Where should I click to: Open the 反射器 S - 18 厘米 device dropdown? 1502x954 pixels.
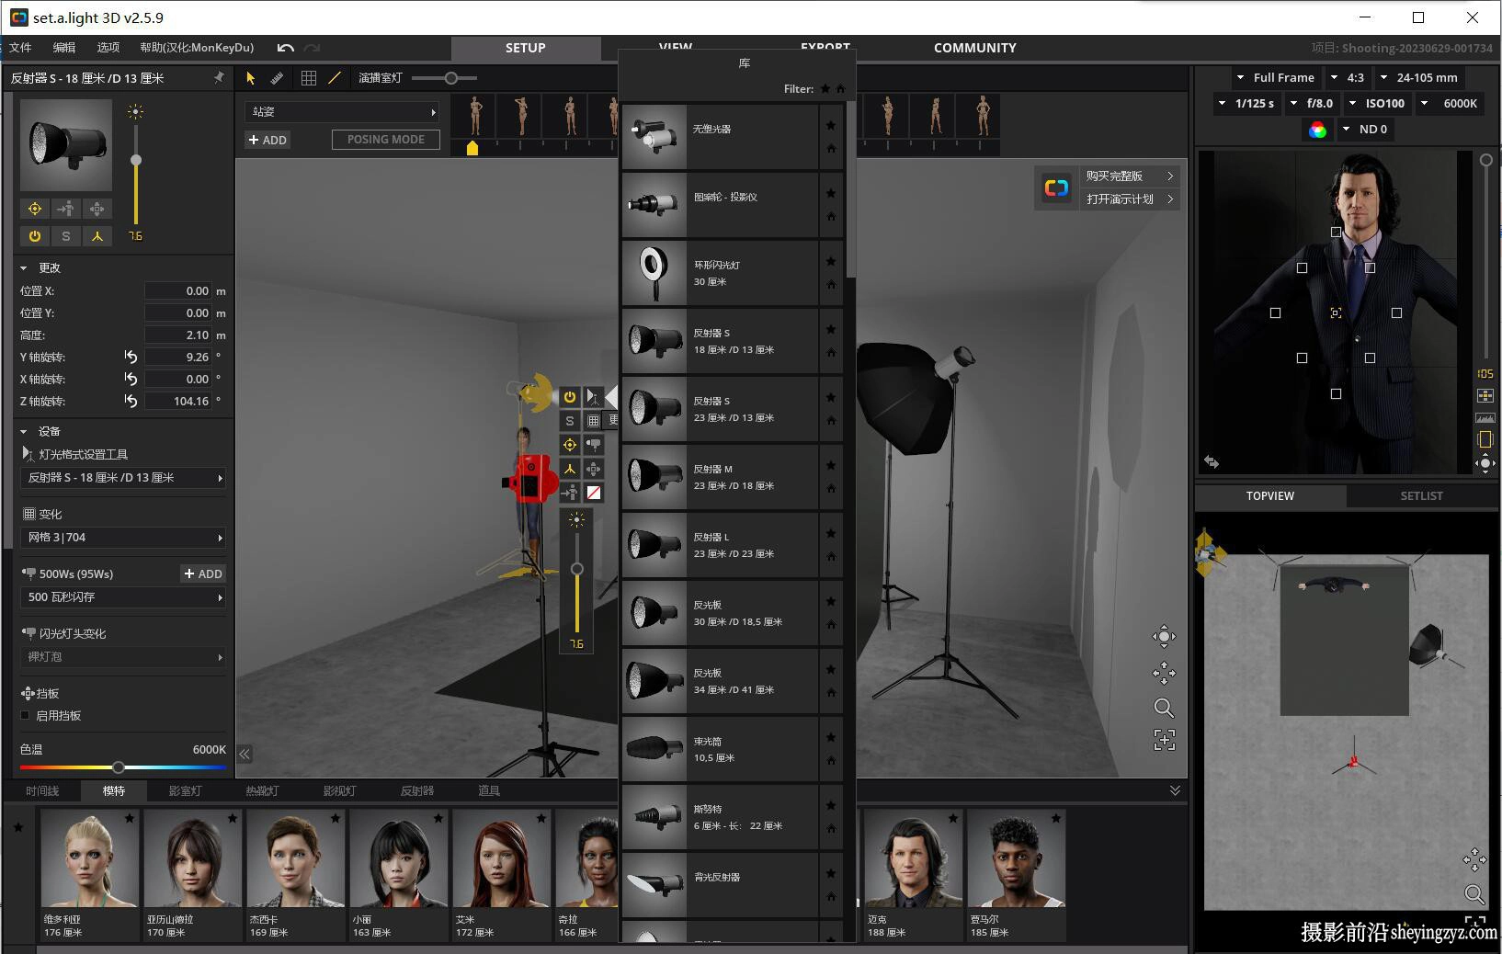pyautogui.click(x=123, y=478)
